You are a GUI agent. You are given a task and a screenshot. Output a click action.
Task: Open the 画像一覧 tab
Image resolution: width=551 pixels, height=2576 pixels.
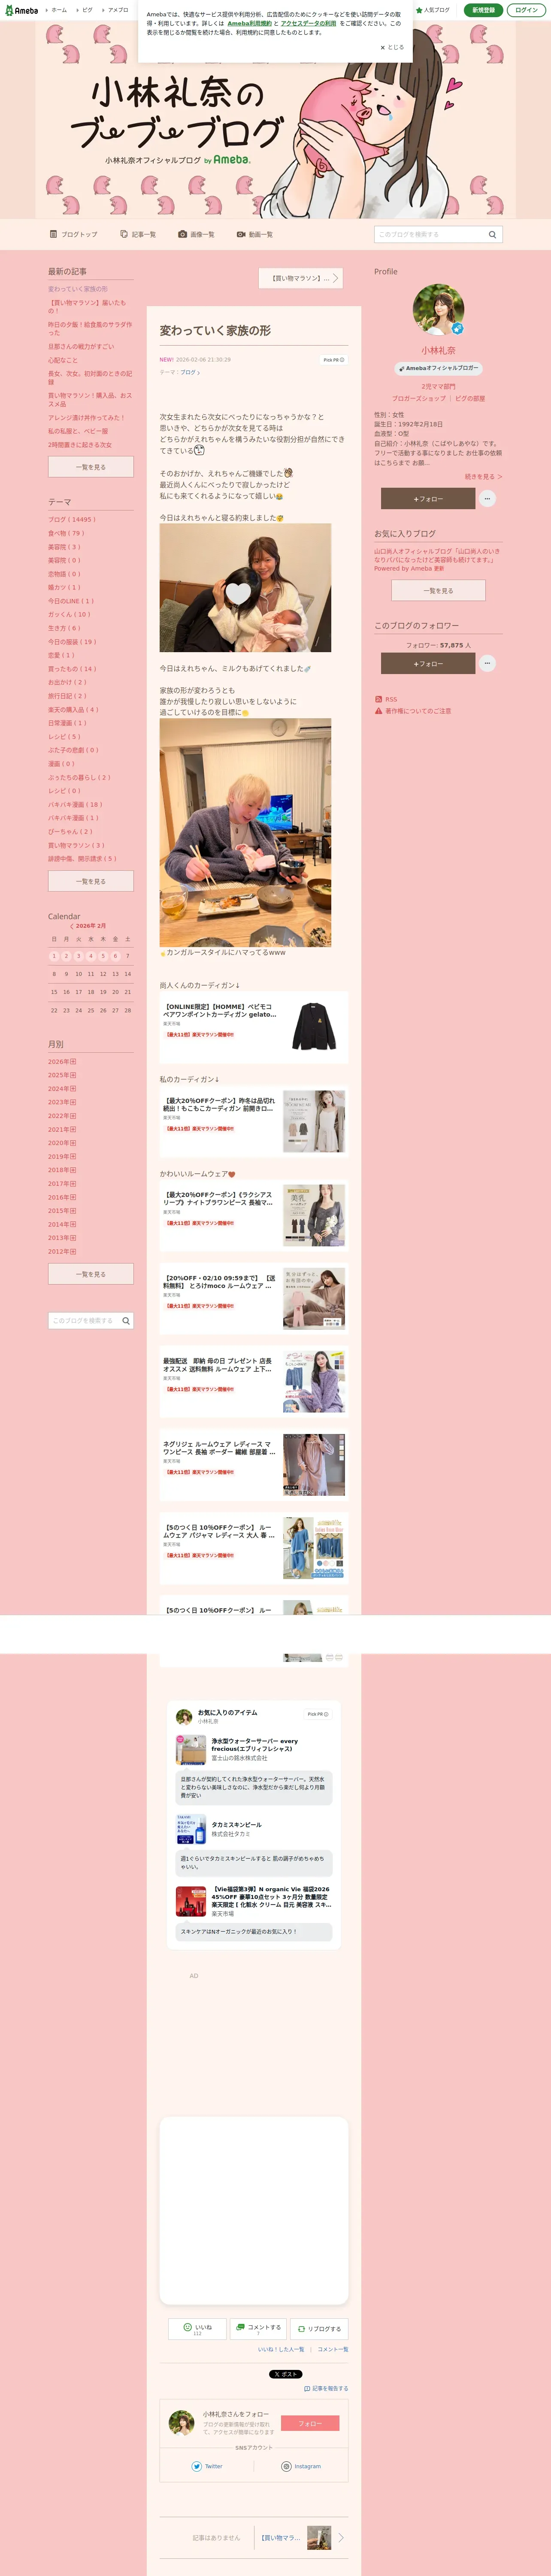[x=196, y=234]
